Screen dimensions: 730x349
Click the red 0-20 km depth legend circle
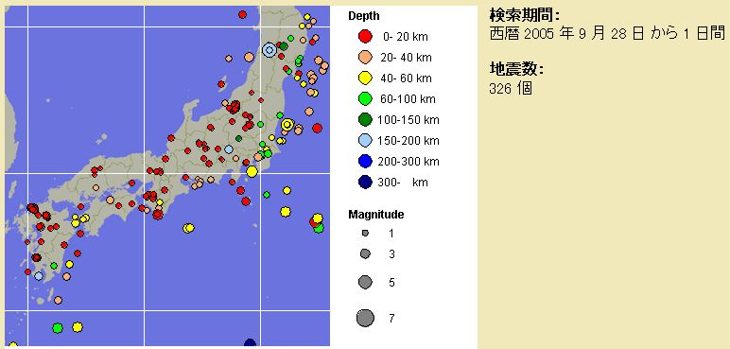point(365,36)
